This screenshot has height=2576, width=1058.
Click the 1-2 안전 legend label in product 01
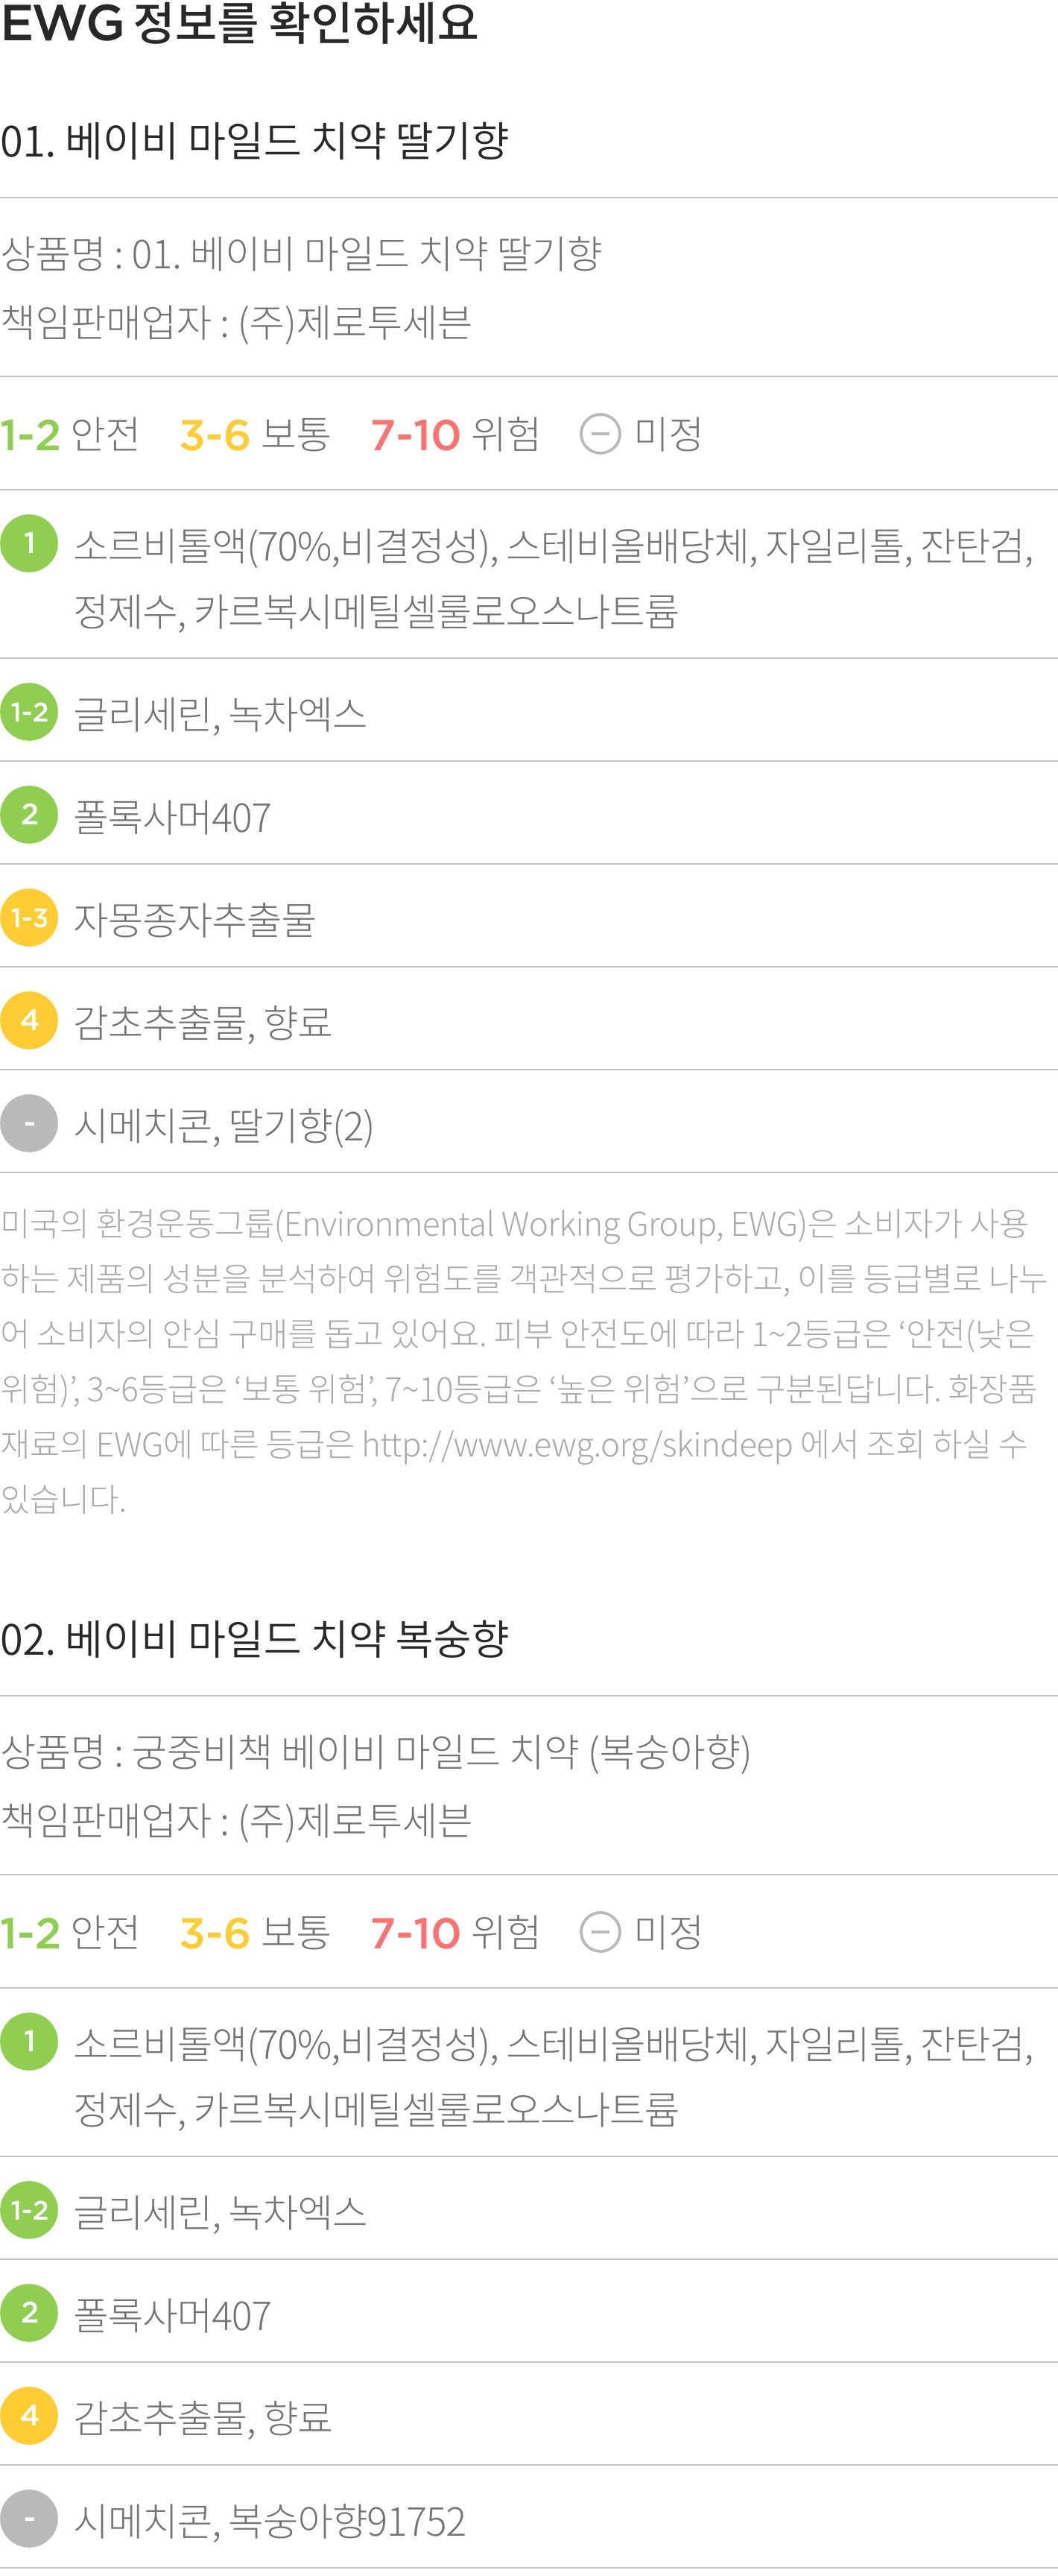pyautogui.click(x=70, y=434)
